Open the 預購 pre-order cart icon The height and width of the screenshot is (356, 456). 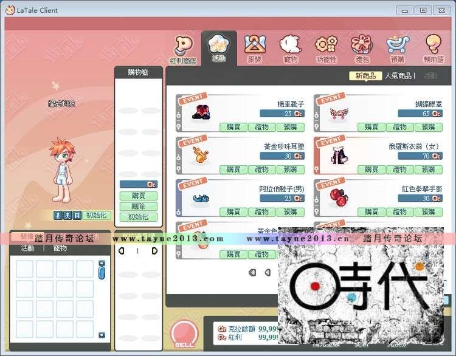398,49
